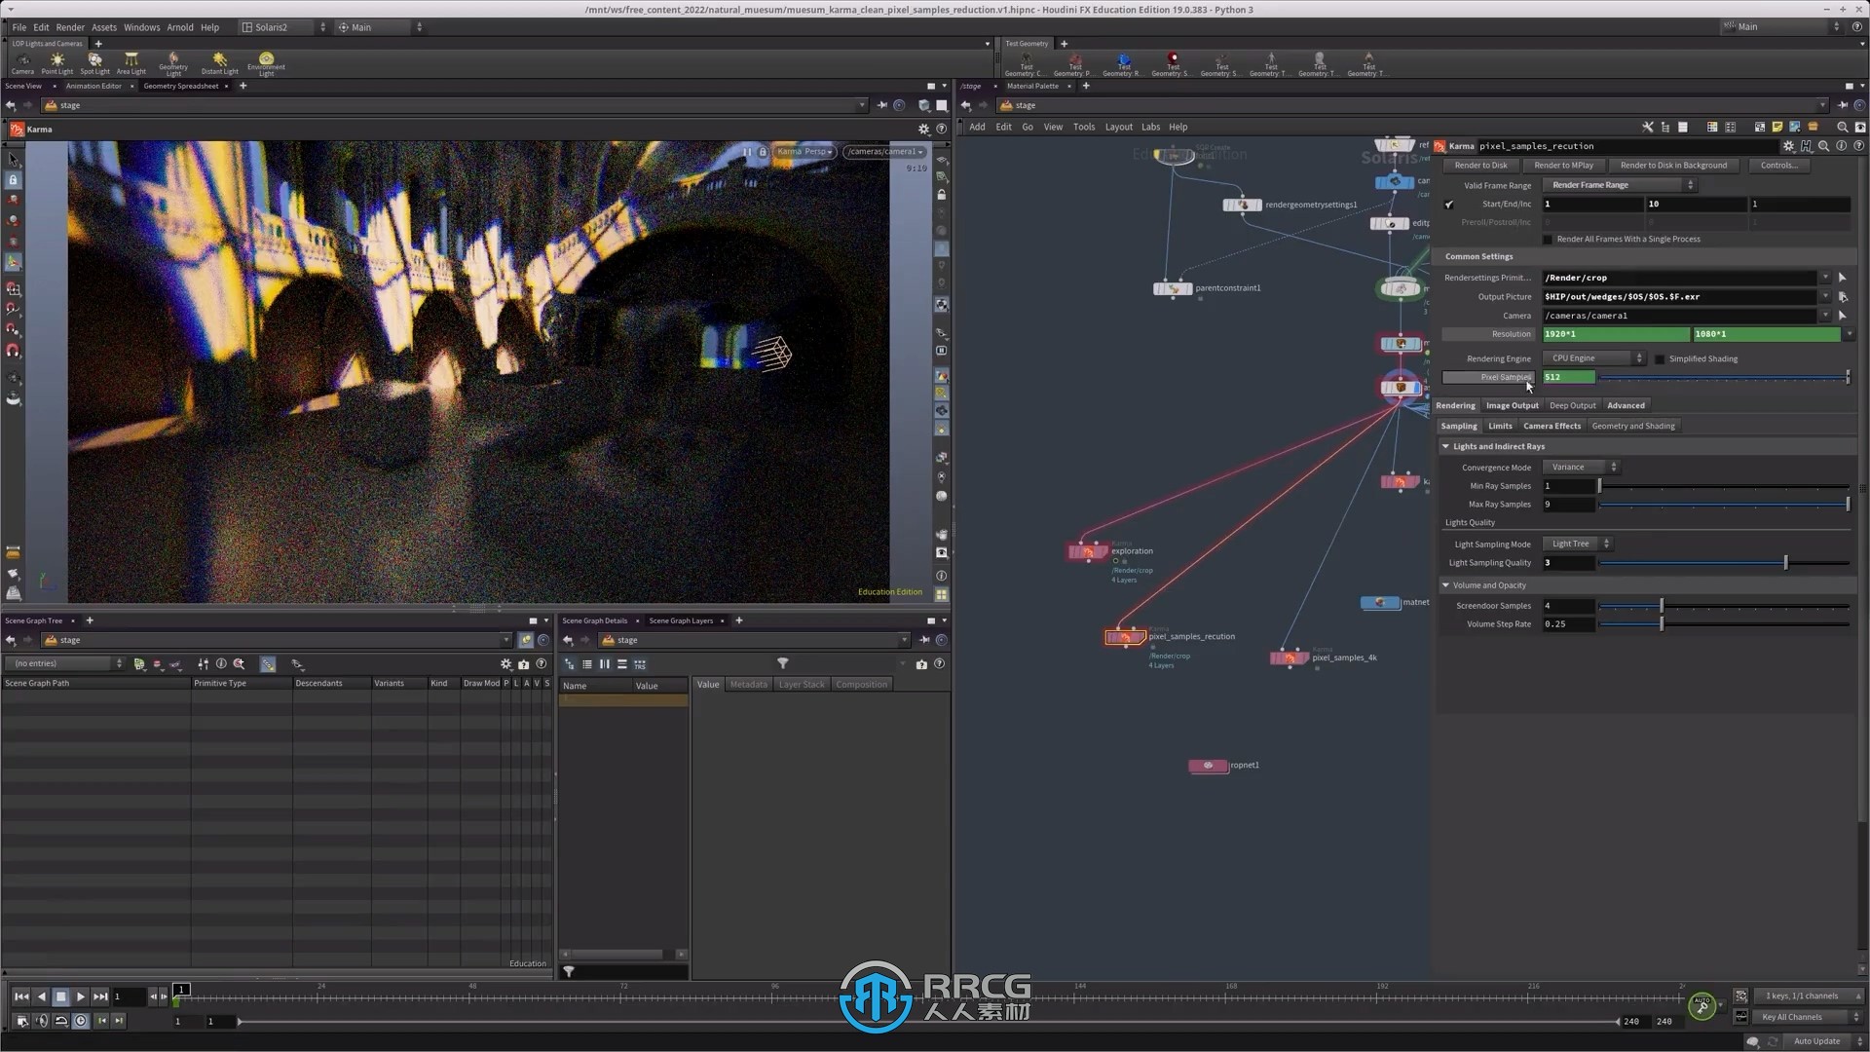1870x1052 pixels.
Task: Open the Karma viewport display options gear
Action: click(x=923, y=129)
